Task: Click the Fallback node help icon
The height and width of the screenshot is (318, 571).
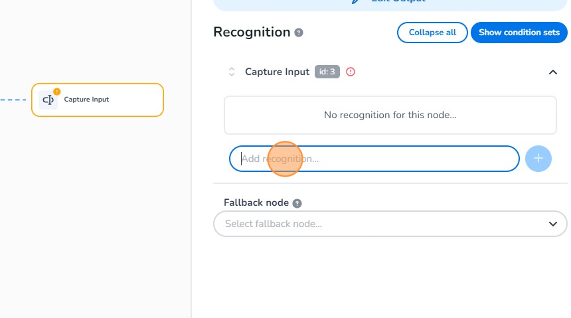Action: pos(297,203)
